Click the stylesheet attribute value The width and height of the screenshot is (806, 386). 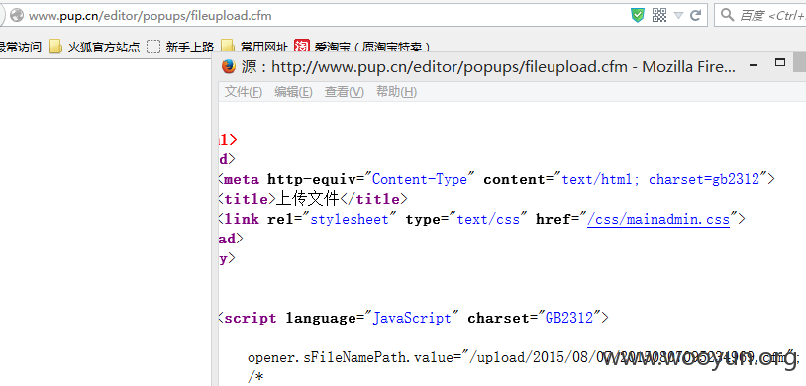(x=350, y=220)
